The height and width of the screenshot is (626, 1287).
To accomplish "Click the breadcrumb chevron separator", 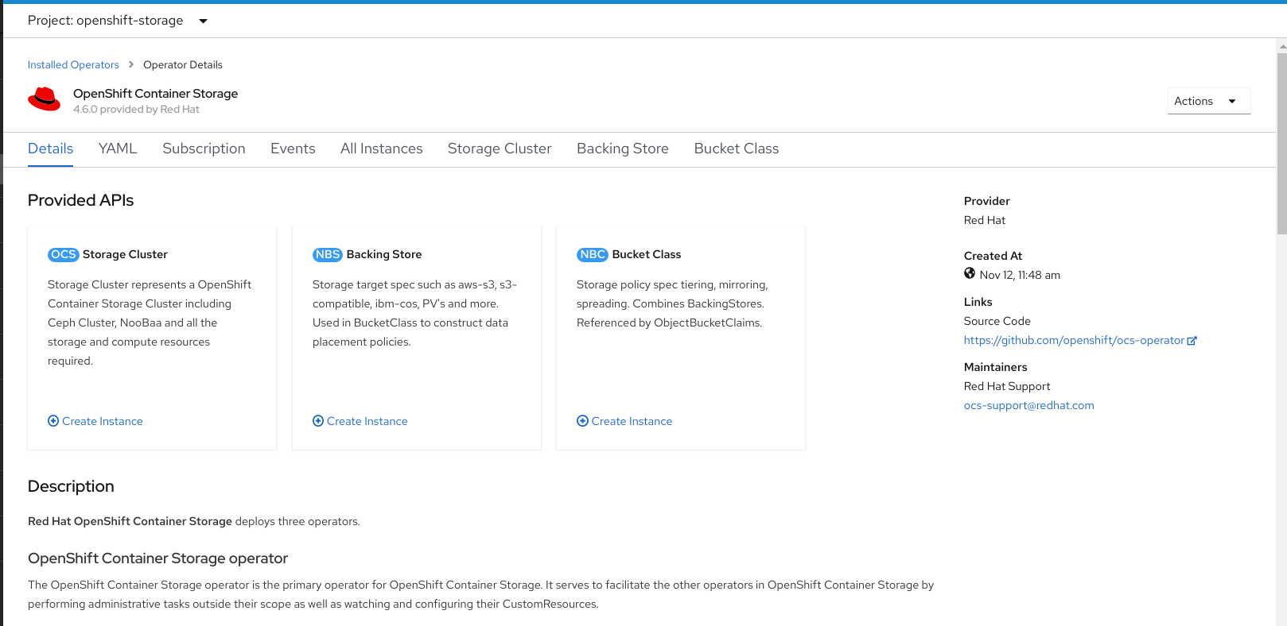I will point(131,65).
